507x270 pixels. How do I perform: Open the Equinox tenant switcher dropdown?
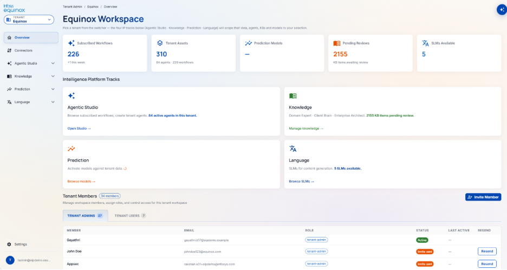29,20
